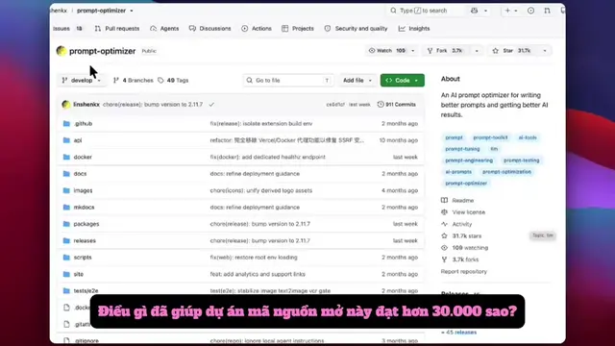Screen dimensions: 615x346
Task: Open the mkdocs folder
Action: pos(84,208)
